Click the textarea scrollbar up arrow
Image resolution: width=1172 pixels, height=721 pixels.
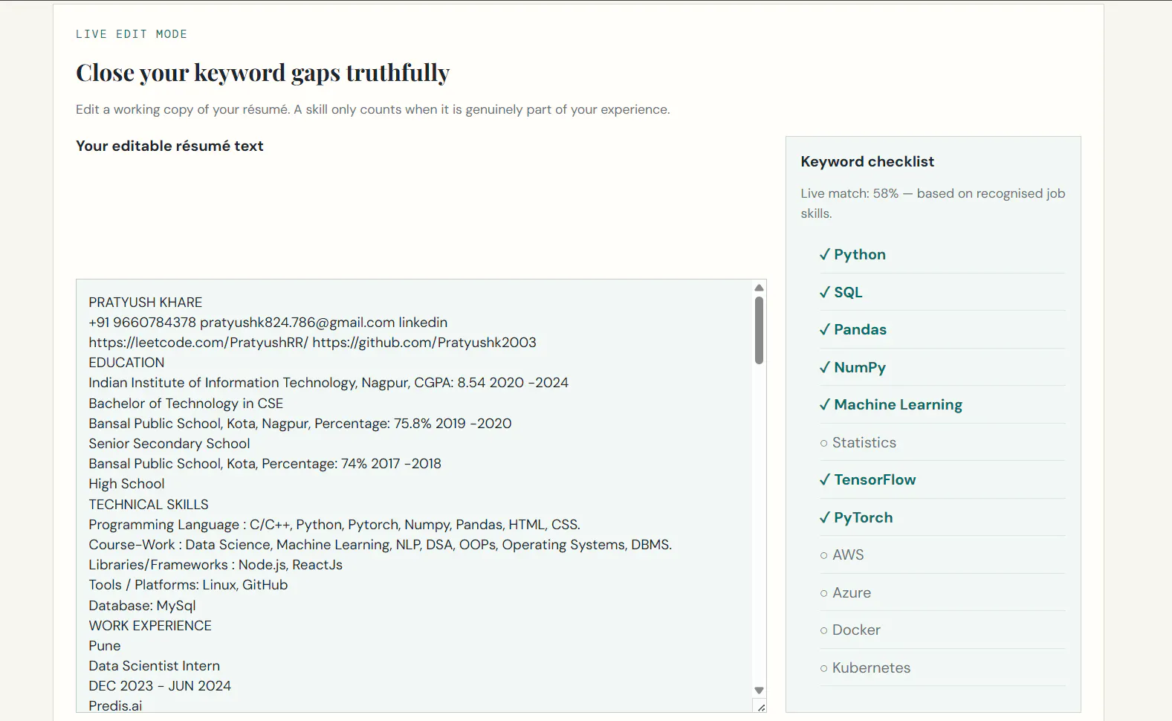[x=759, y=288]
